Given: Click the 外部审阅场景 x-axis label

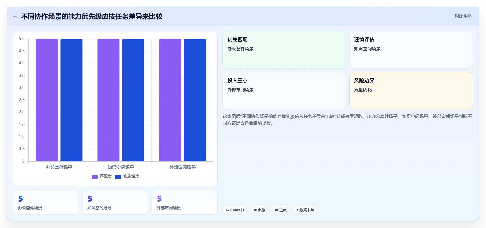Looking at the screenshot, I should (182, 167).
